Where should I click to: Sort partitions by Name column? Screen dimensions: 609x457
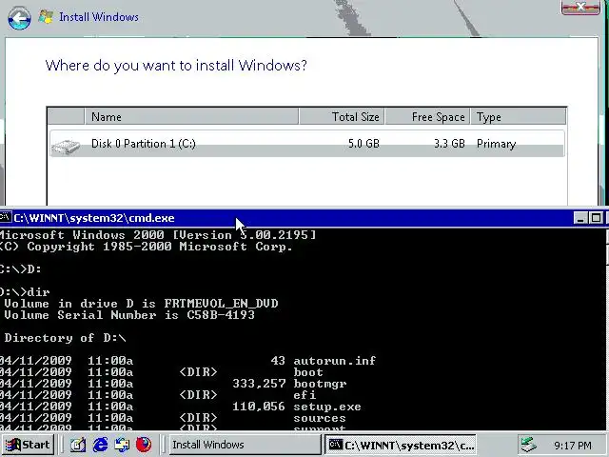pyautogui.click(x=191, y=116)
